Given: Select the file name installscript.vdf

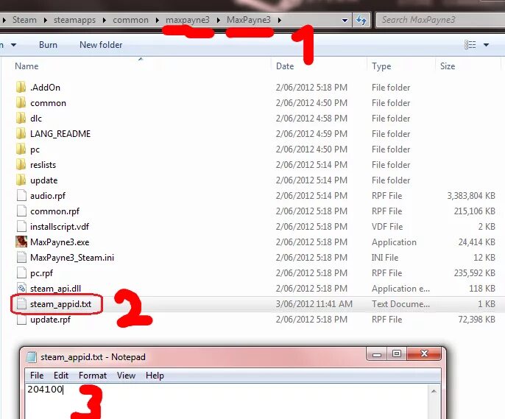Looking at the screenshot, I should pos(59,227).
